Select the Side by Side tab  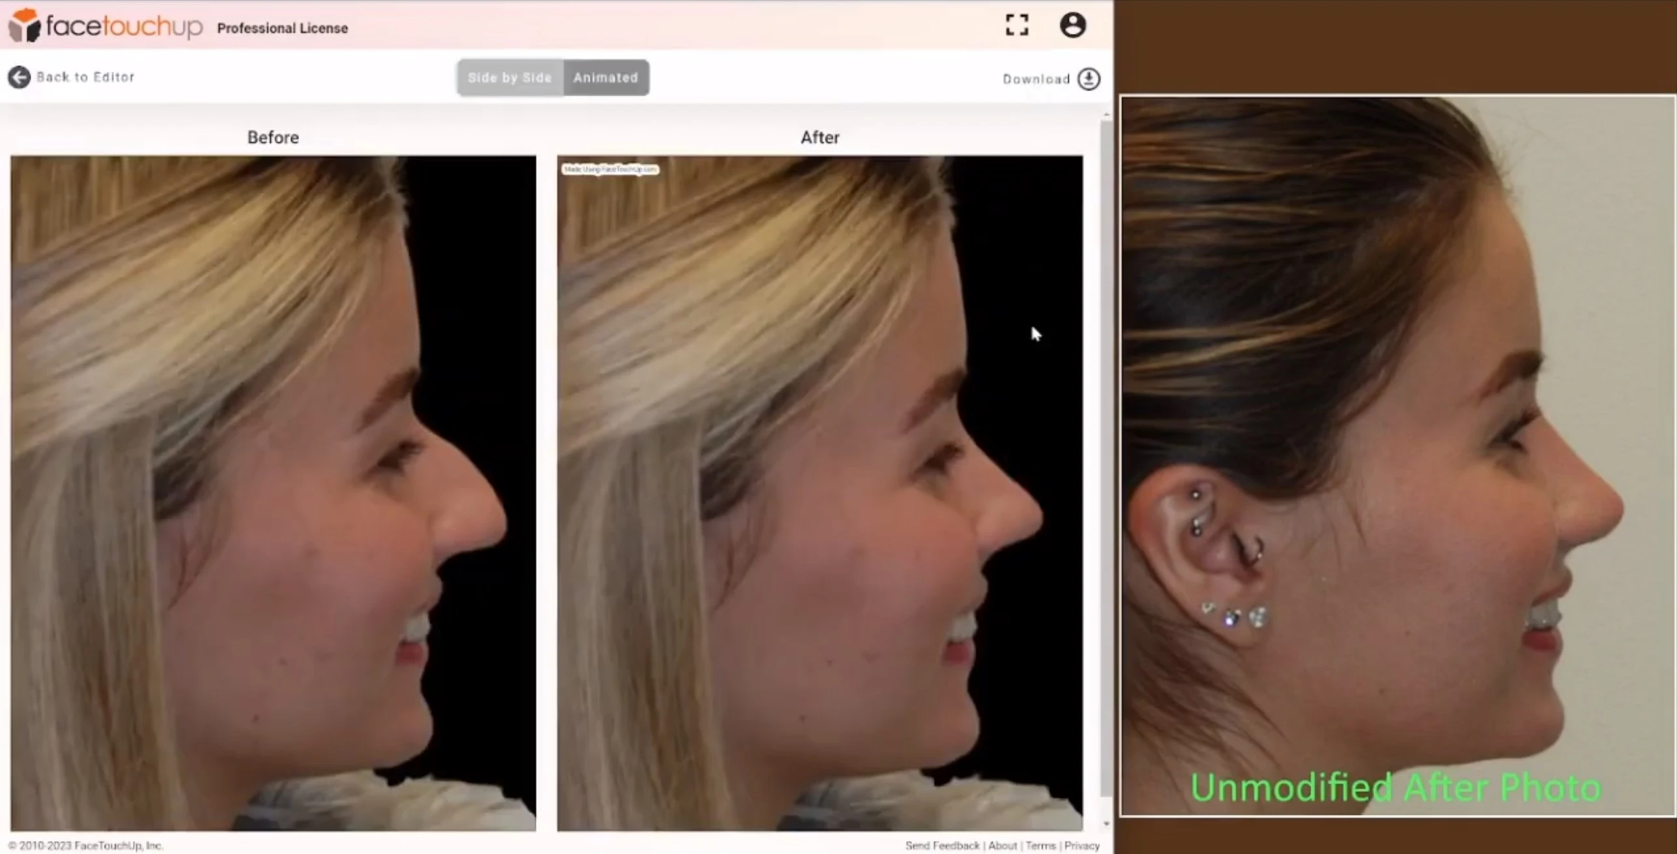[x=510, y=77]
